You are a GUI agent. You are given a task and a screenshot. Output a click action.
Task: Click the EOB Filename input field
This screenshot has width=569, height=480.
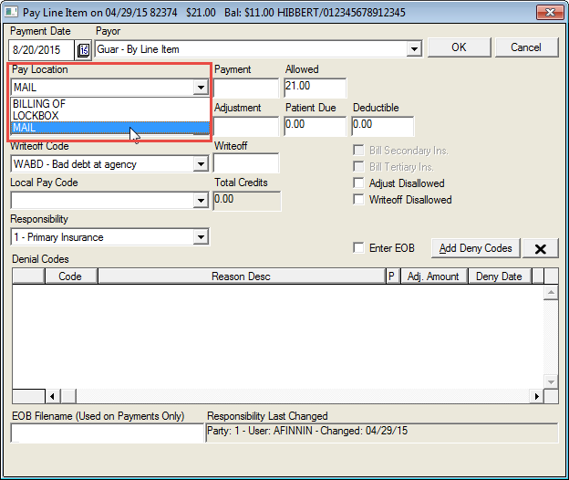[x=107, y=434]
